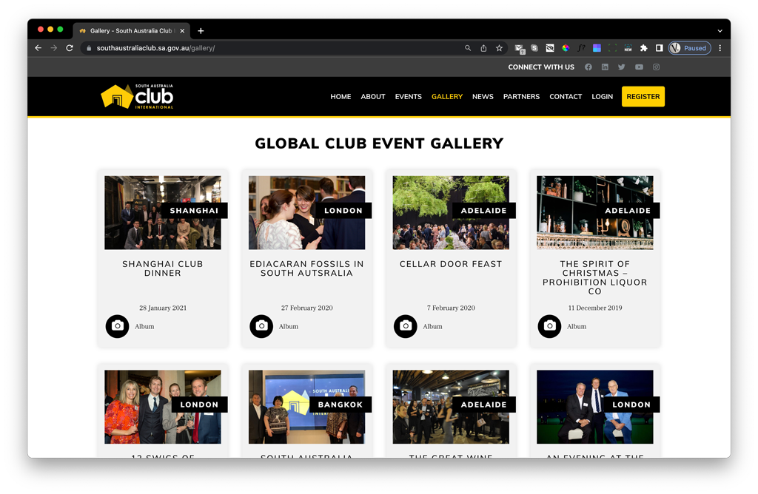Open the Shanghai Club Dinner title link

coord(163,268)
